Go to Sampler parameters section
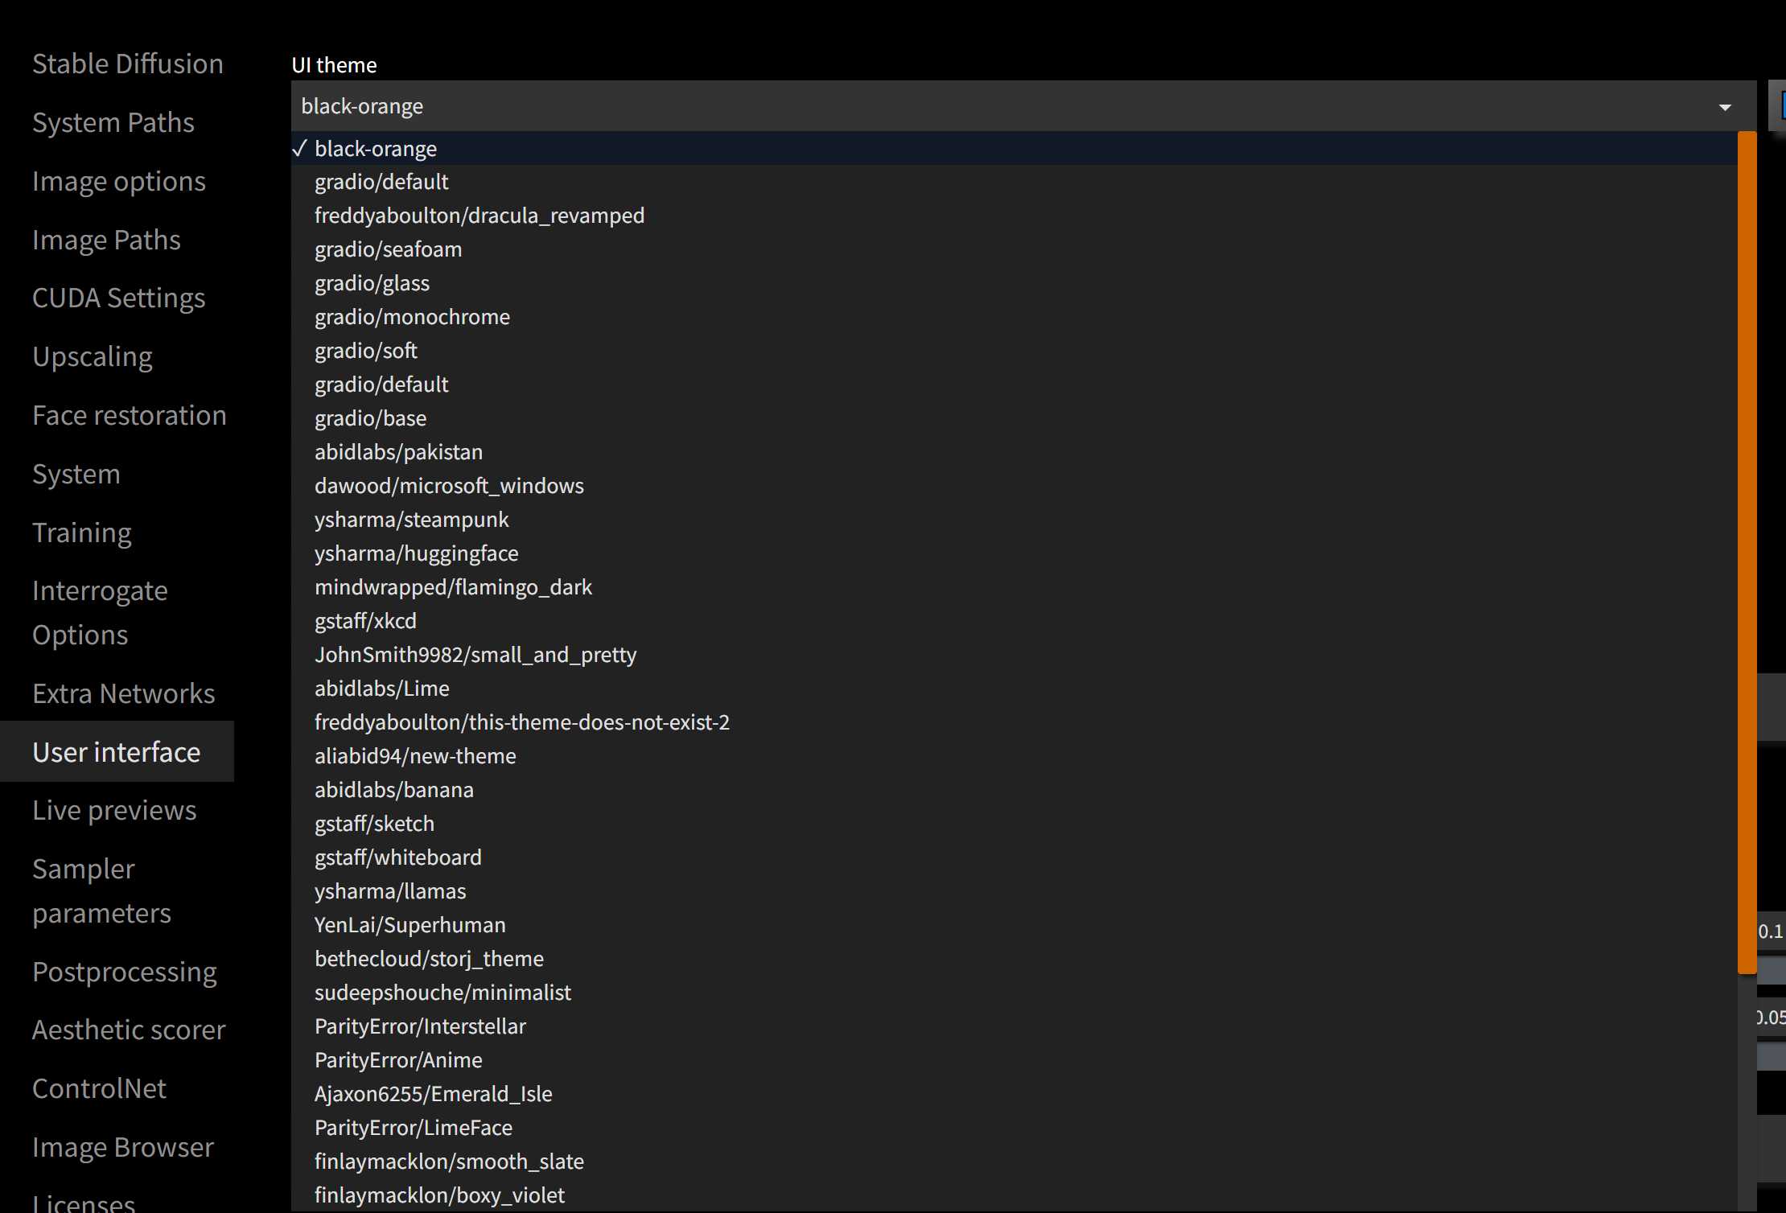The width and height of the screenshot is (1786, 1213). click(x=101, y=891)
